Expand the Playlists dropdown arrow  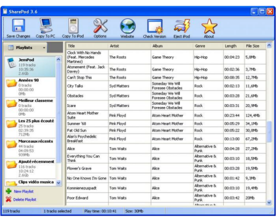[44, 47]
